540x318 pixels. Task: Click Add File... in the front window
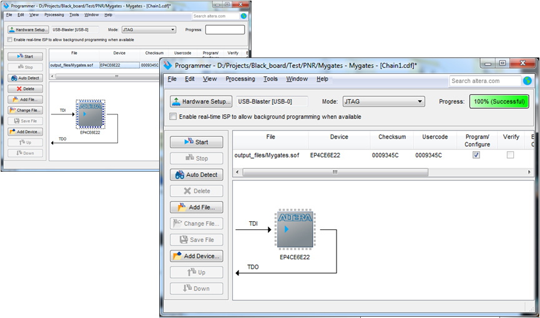(x=196, y=207)
